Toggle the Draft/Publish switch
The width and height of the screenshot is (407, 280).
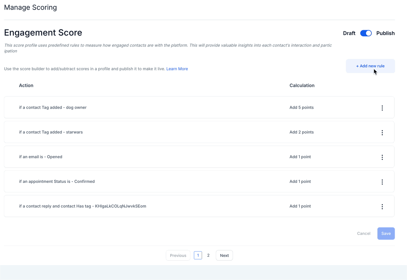[x=366, y=33]
